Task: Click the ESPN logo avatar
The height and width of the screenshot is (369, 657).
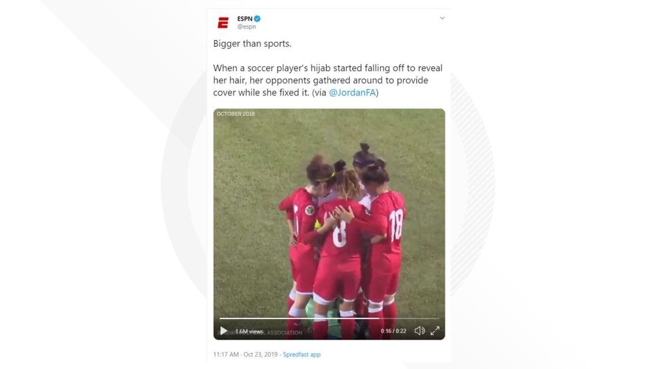Action: 223,22
